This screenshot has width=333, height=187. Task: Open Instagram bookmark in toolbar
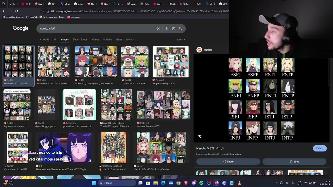[x=74, y=17]
